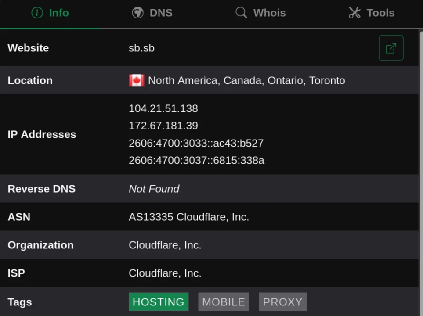The height and width of the screenshot is (316, 423).
Task: Click the IP Addresses label
Action: coord(42,134)
